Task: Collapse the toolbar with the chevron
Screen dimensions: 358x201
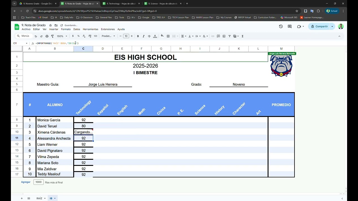Action: tap(339, 36)
